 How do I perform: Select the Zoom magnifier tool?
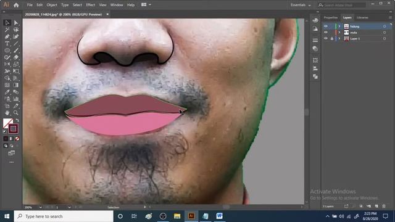point(16,113)
